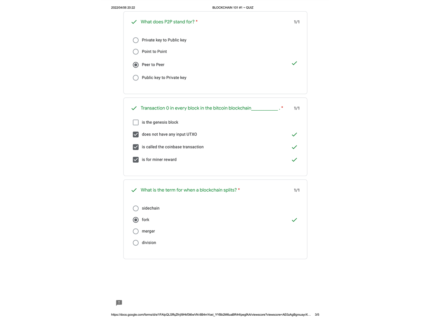Viewport: 430px width, 322px height.
Task: Click the green checkmark next to 'Peer to Peer'
Action: pyautogui.click(x=294, y=63)
